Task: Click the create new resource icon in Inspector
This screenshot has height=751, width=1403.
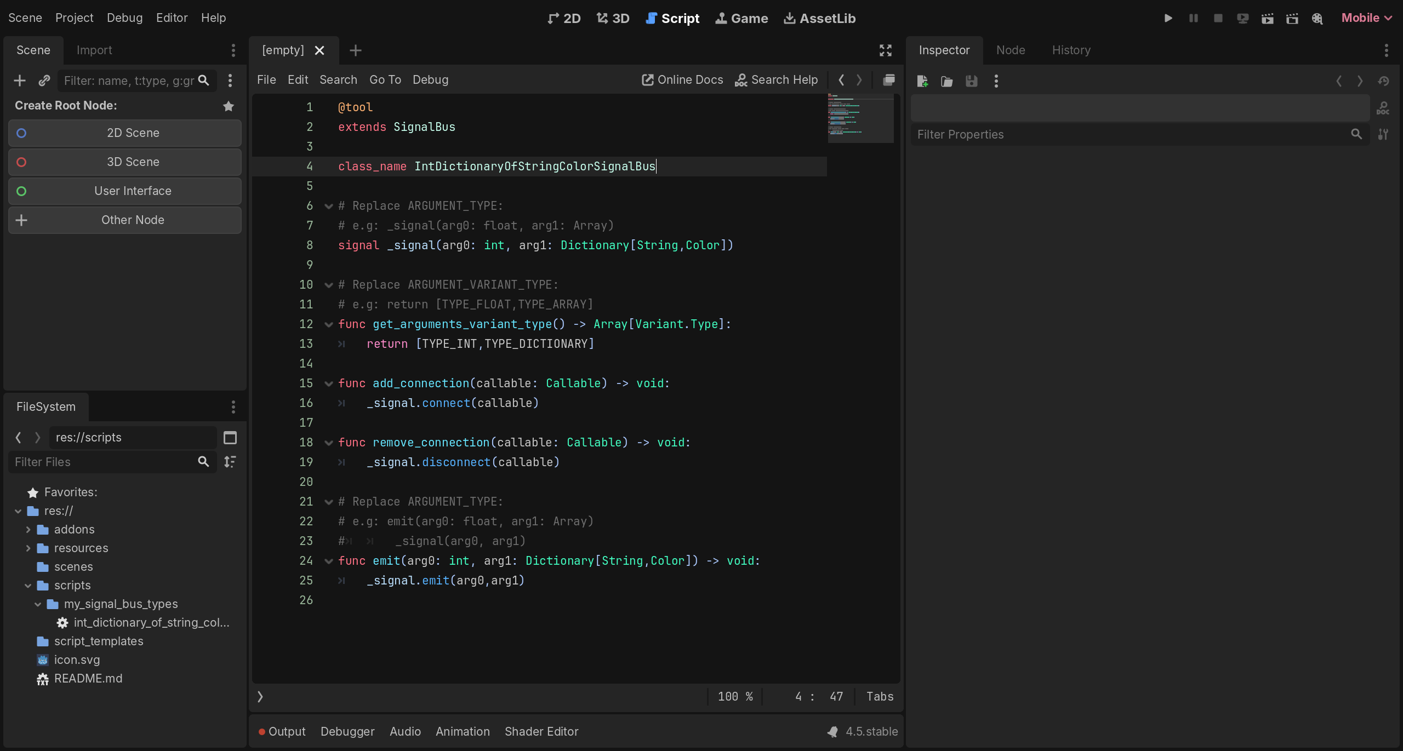Action: [x=922, y=81]
